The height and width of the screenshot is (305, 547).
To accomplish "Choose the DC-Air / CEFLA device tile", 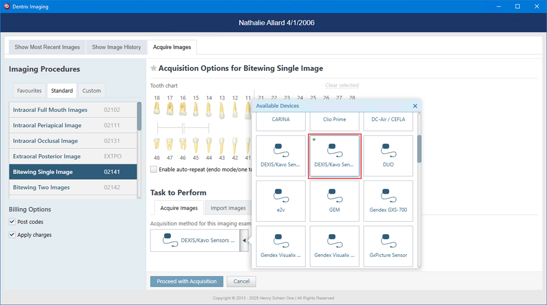I will tap(388, 121).
